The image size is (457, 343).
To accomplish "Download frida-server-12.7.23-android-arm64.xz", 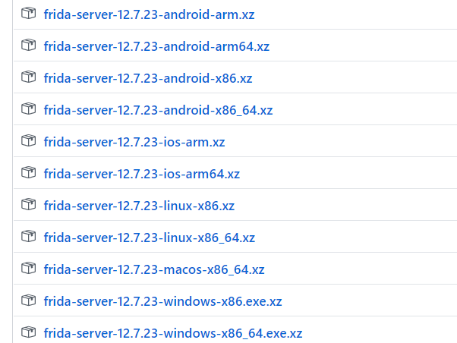I will click(156, 46).
